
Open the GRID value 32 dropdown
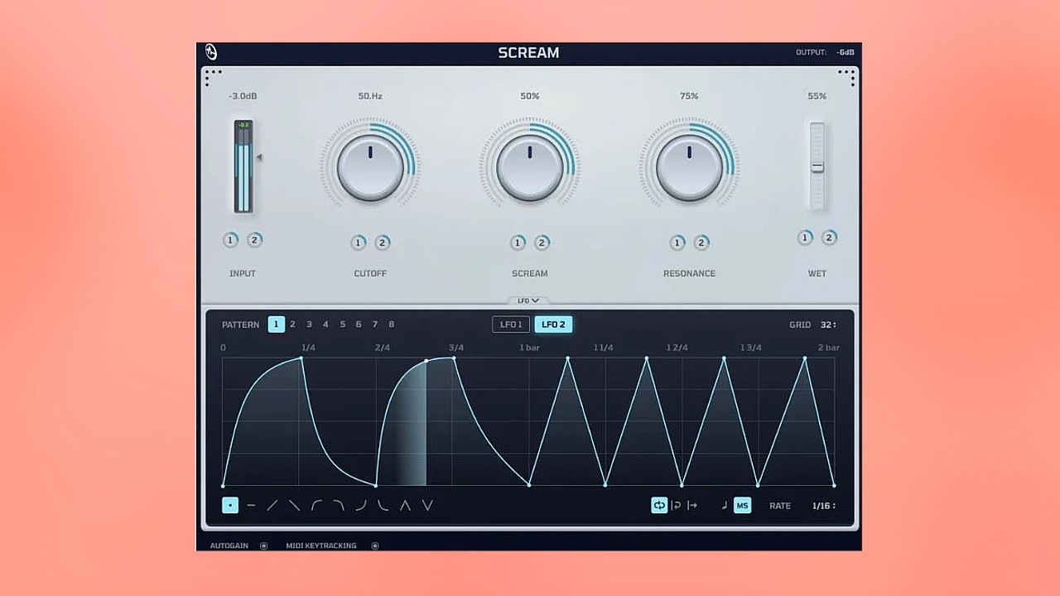tap(828, 324)
